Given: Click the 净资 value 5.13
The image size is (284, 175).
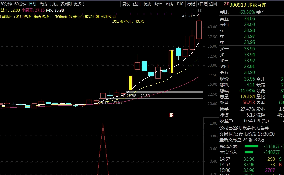Looking at the screenshot, I should (x=251, y=115).
